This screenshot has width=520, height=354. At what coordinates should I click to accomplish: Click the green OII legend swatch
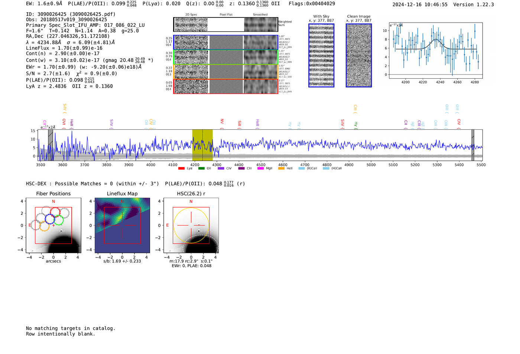[201, 169]
